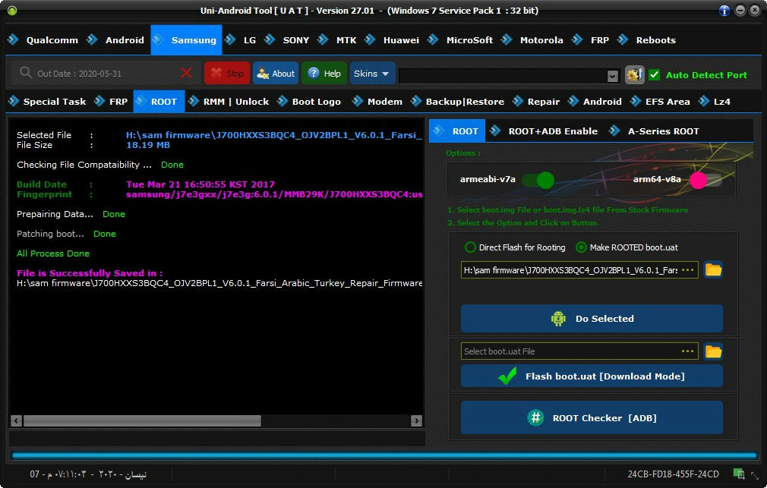Open the LG tab

[x=241, y=40]
